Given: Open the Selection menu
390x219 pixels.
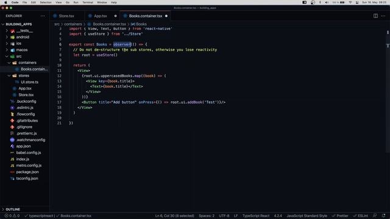Looking at the screenshot, I should click(46, 2).
